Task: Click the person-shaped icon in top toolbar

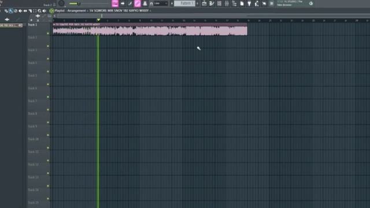Action: (257, 3)
